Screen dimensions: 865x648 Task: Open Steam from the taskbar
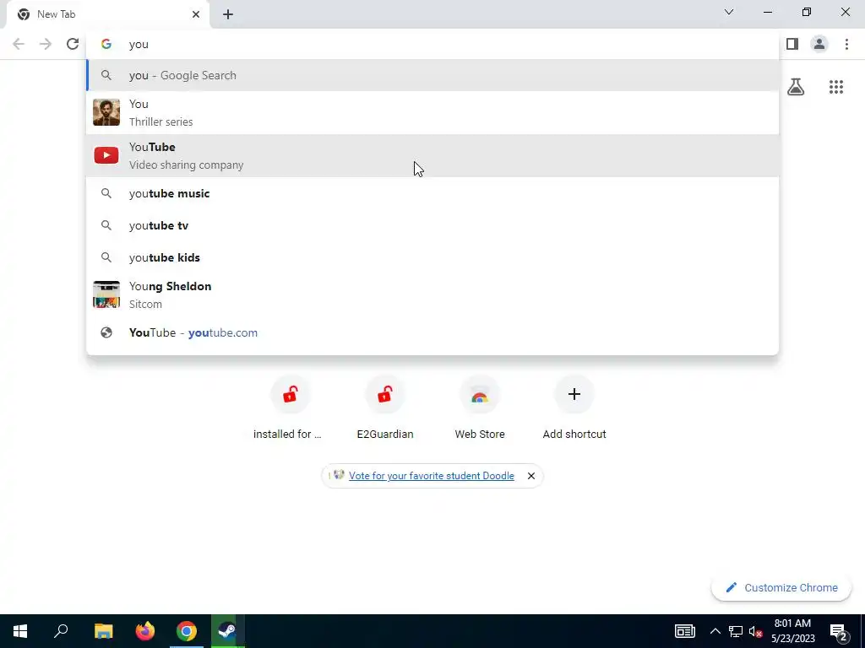tap(227, 631)
